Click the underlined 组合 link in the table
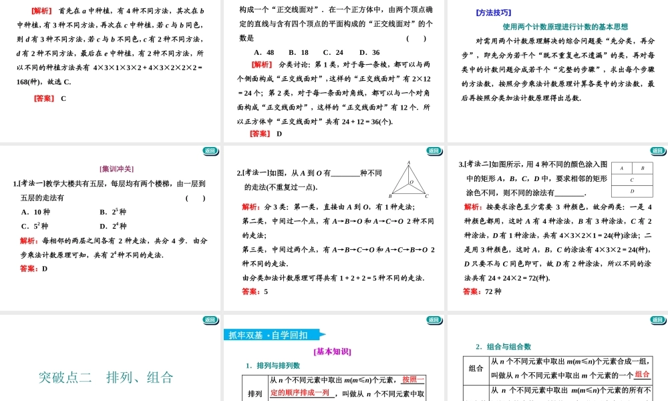This screenshot has width=668, height=401. point(643,374)
